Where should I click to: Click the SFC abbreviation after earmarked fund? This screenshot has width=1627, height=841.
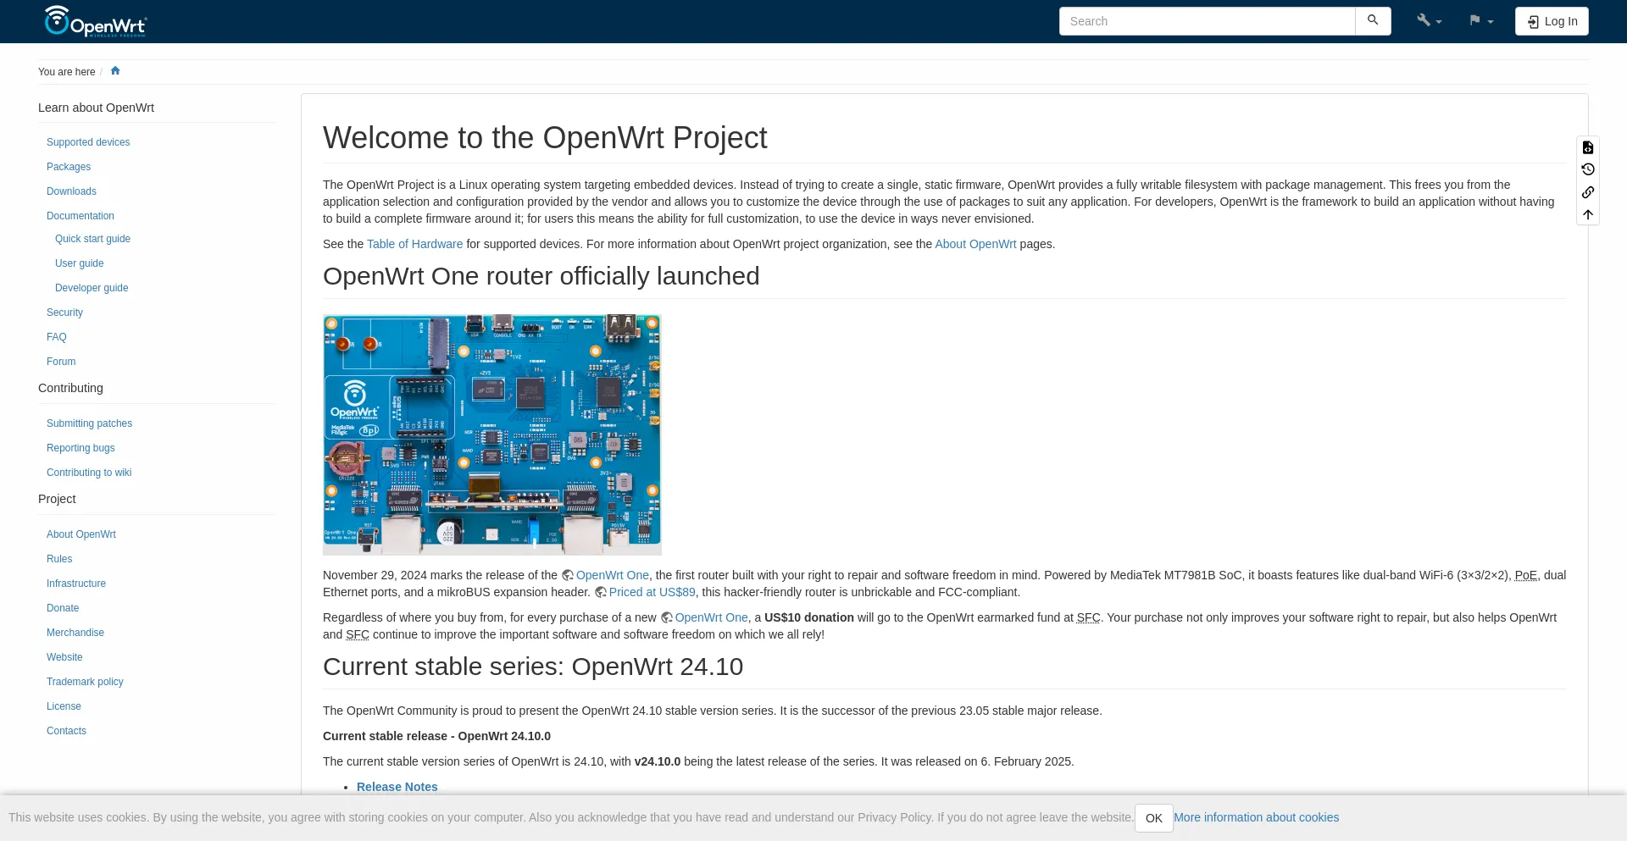(1088, 617)
